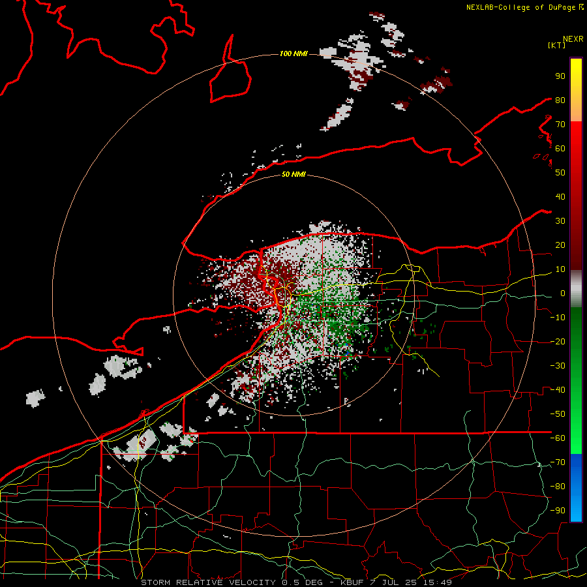Click the "[KT]" units label above the color scale
The height and width of the screenshot is (587, 587).
pos(557,45)
